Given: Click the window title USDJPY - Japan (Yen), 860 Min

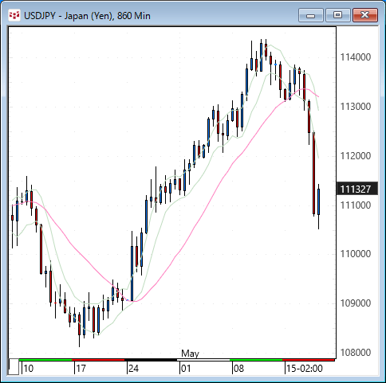Looking at the screenshot, I should coord(87,16).
